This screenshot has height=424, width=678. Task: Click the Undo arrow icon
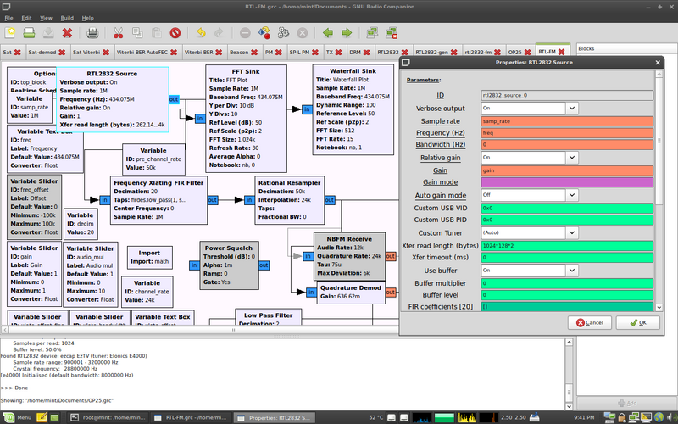201,33
